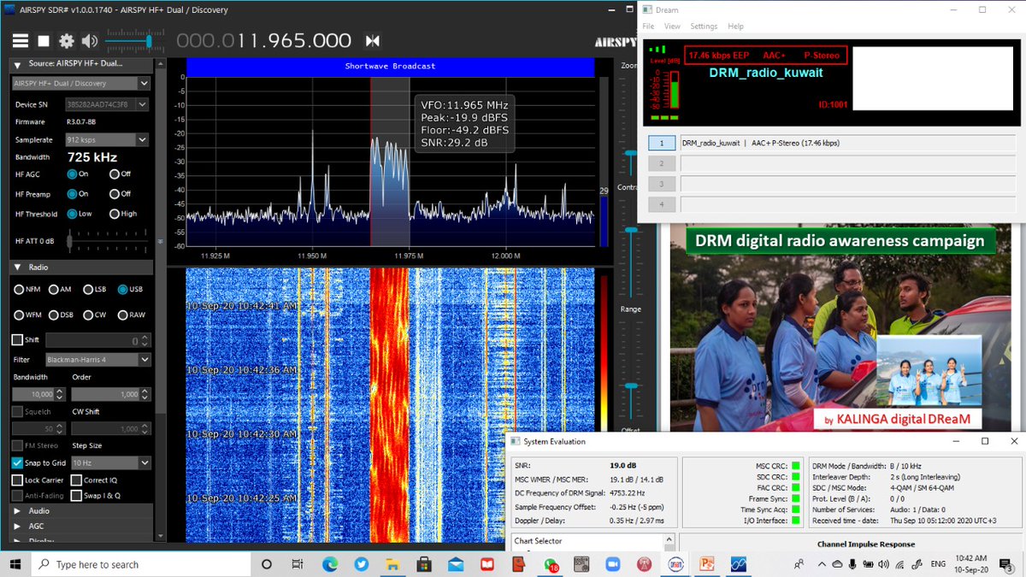Open the Filter Blackman-Harris 4 dropdown

point(98,360)
